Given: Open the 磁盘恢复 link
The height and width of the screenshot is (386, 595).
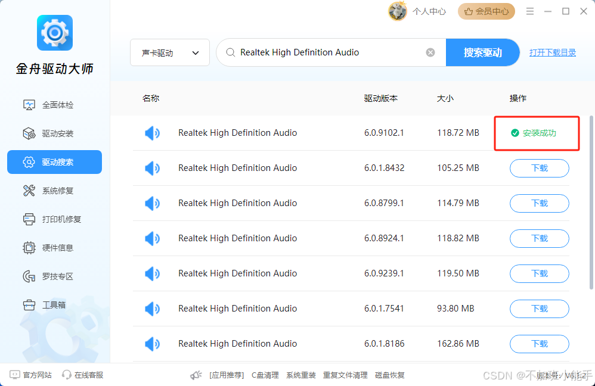Looking at the screenshot, I should point(390,375).
